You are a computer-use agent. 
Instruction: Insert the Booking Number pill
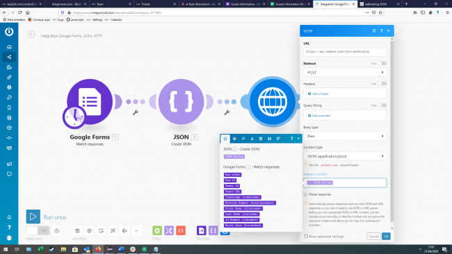[x=250, y=203]
